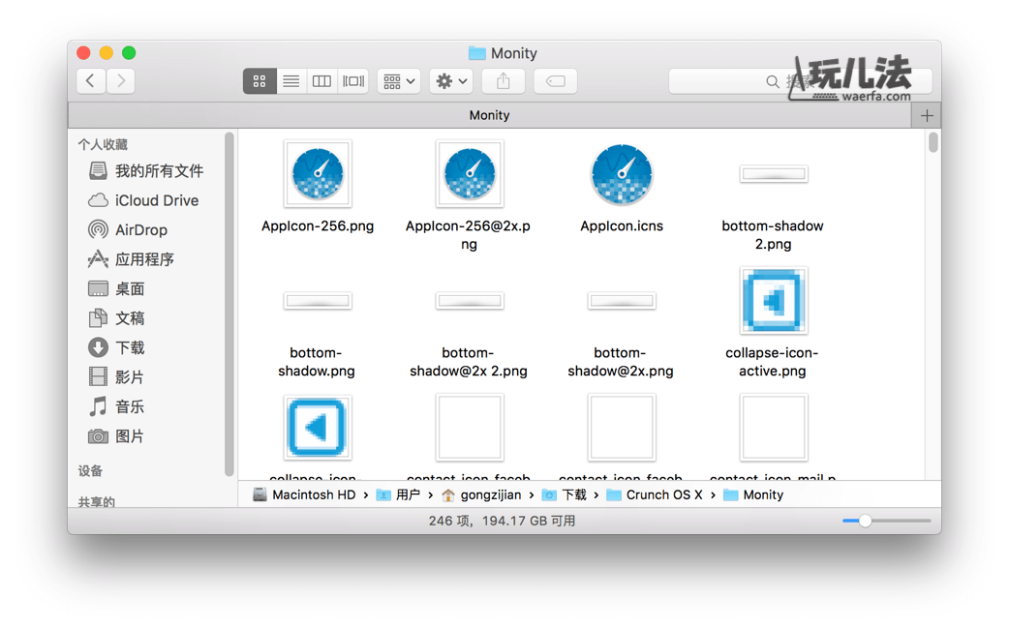Click the Edit Tags toolbar icon
The width and height of the screenshot is (1009, 629).
coord(555,81)
